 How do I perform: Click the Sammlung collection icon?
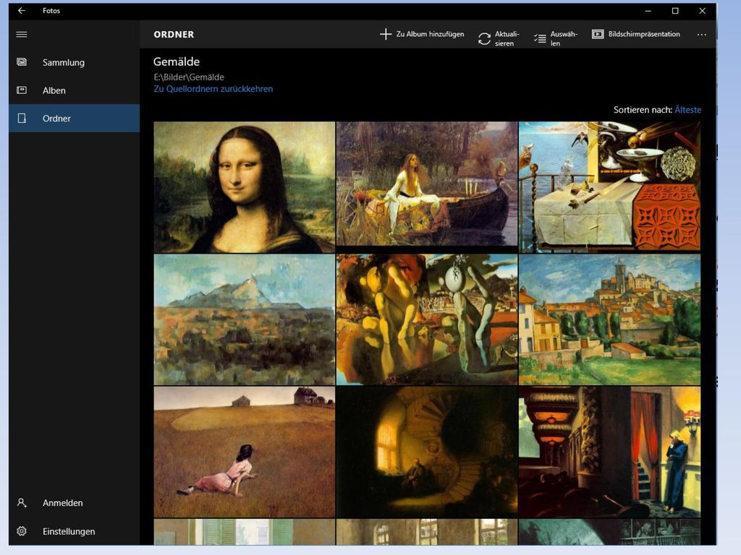(22, 62)
